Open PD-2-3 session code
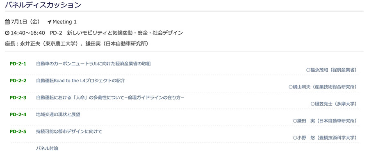The width and height of the screenshot is (369, 156). click(x=18, y=97)
